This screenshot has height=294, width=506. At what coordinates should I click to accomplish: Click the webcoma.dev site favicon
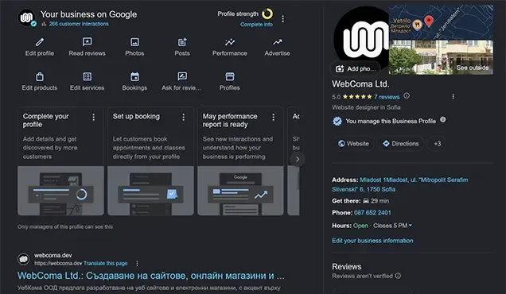pyautogui.click(x=24, y=259)
